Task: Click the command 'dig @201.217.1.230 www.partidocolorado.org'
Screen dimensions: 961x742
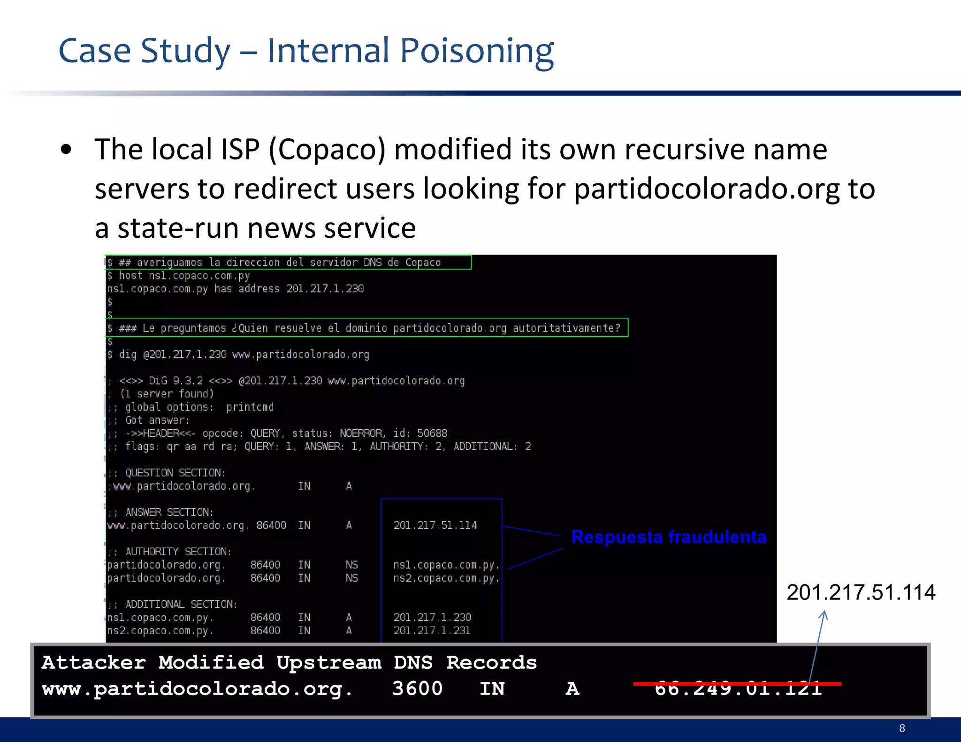Action: click(244, 354)
